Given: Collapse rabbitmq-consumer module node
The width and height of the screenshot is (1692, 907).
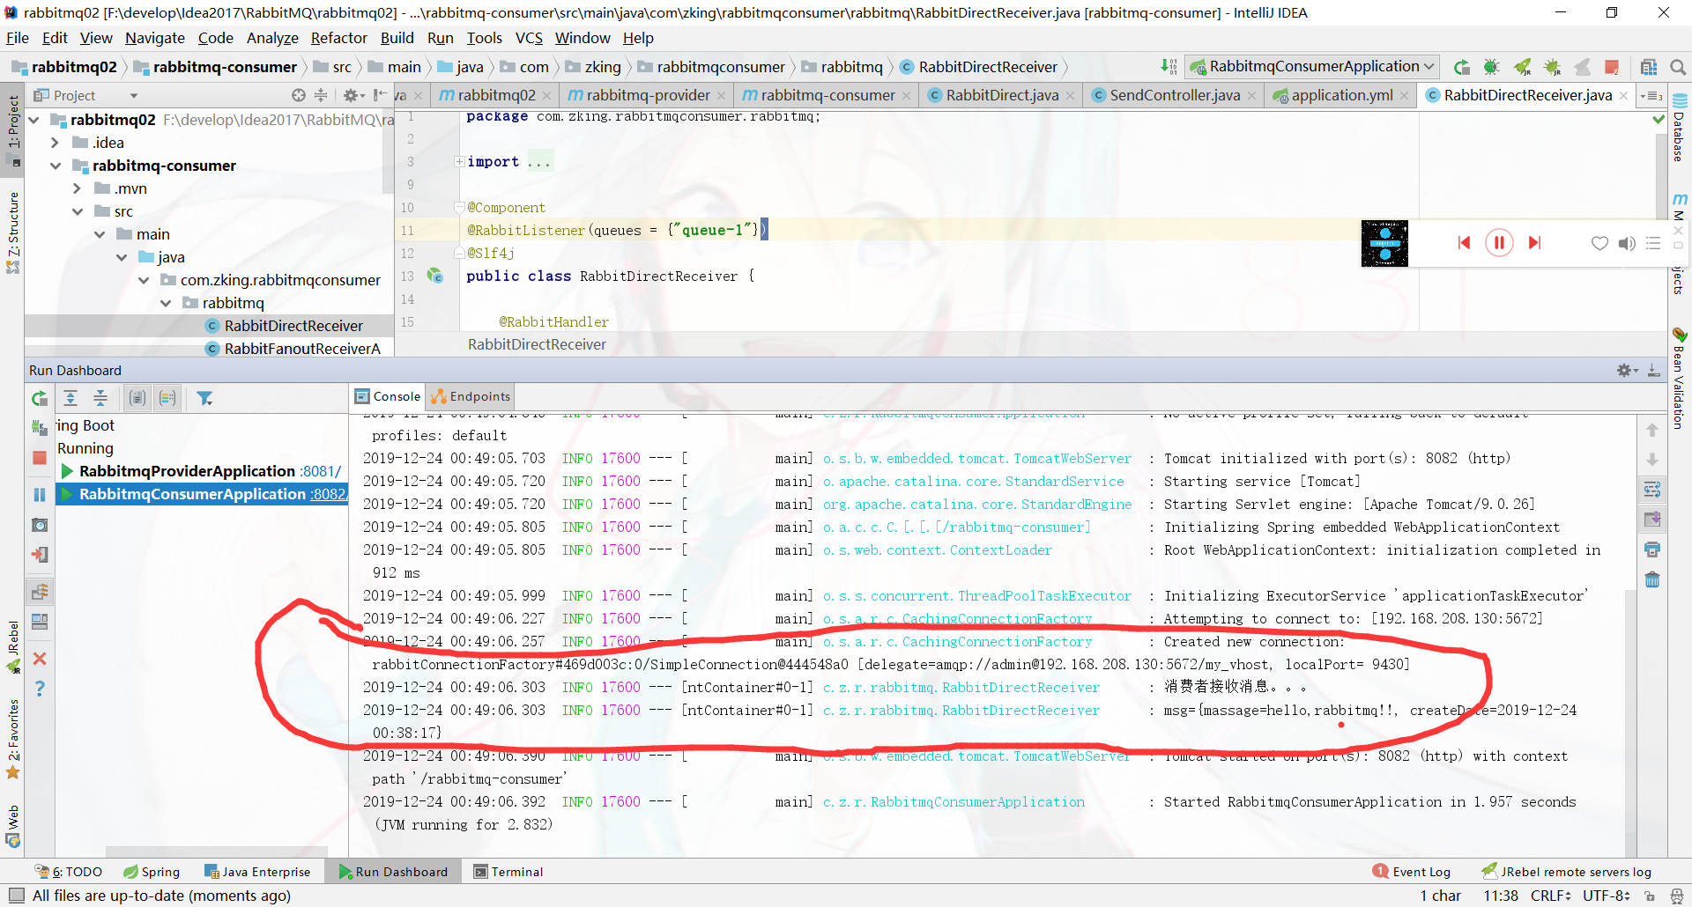Looking at the screenshot, I should coord(56,166).
